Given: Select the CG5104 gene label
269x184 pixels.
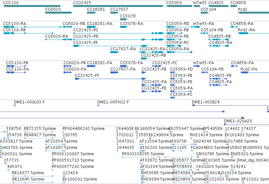Looking at the screenshot, I should pos(208,9).
